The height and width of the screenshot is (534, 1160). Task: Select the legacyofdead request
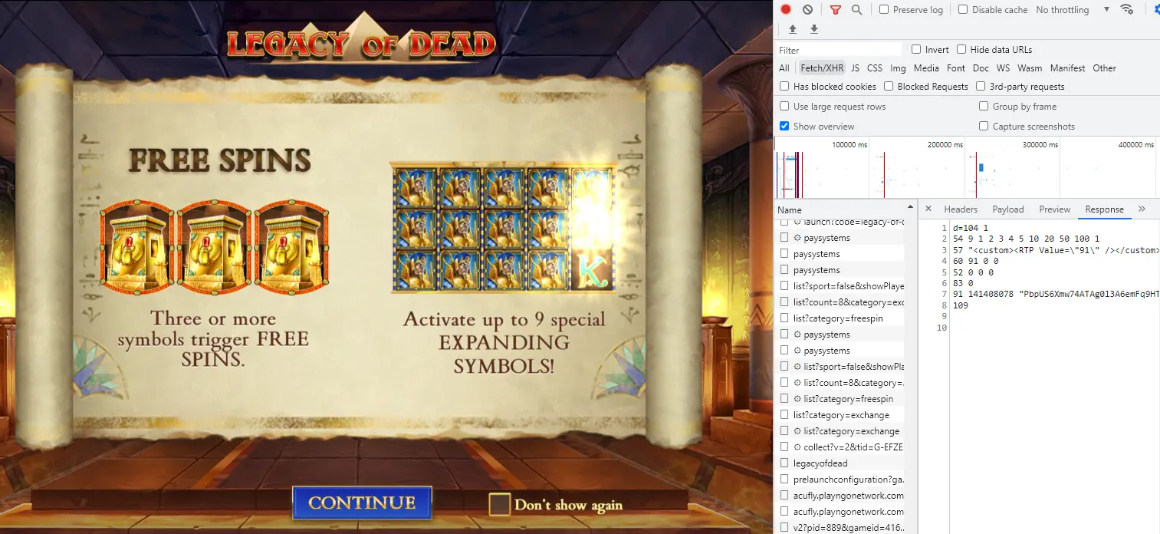(820, 463)
